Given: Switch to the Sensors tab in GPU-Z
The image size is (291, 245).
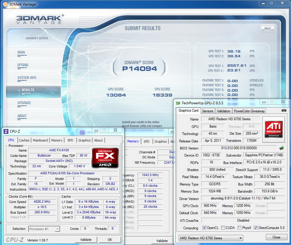Looking at the screenshot, I should (207, 111).
